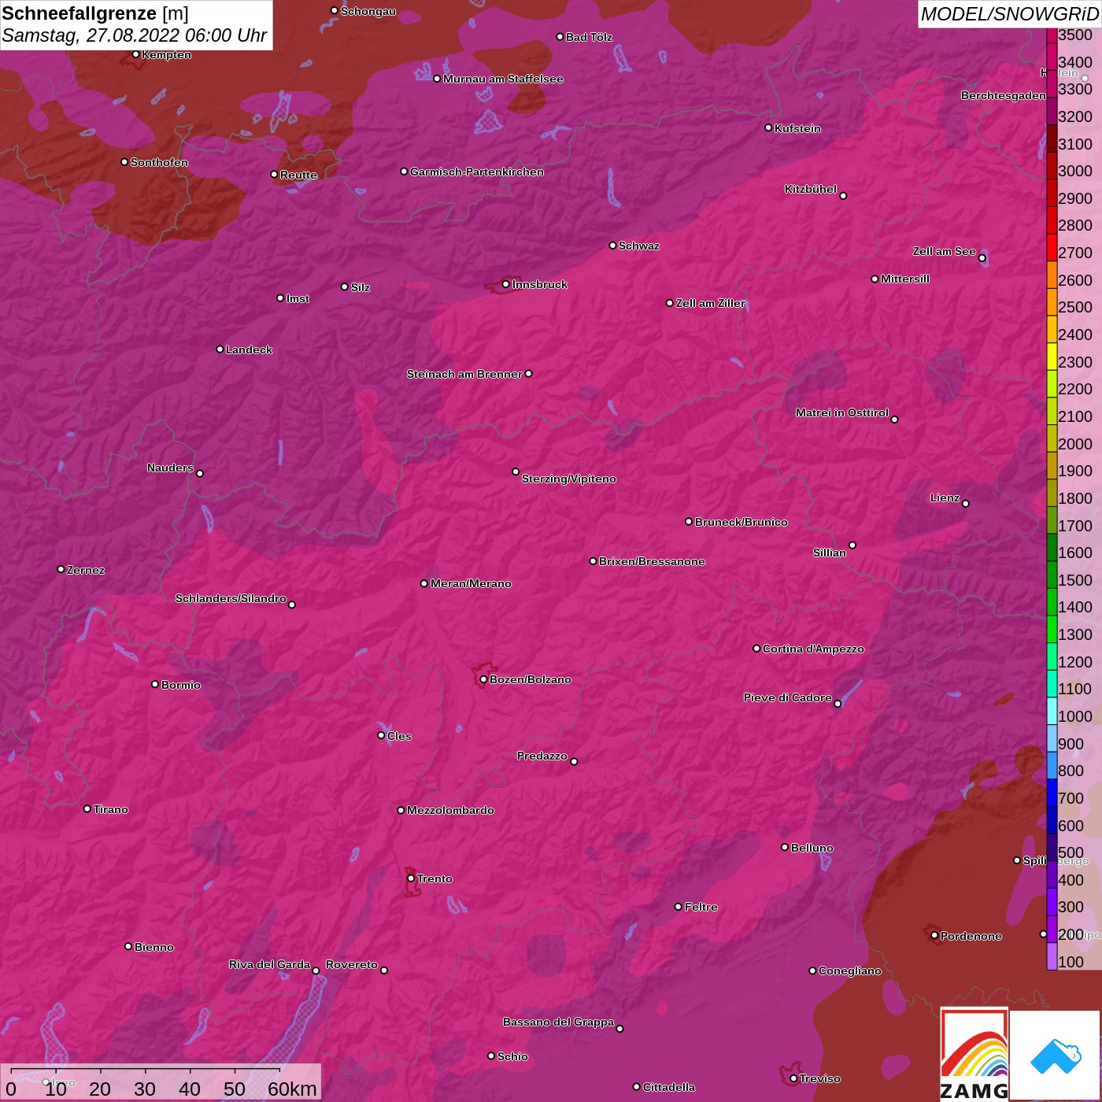Click the Treviso city marker
Viewport: 1102px width, 1102px height.
793,1078
